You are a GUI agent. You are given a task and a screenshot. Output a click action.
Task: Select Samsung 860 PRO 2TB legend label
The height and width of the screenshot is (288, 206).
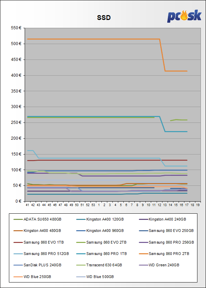[169, 254]
